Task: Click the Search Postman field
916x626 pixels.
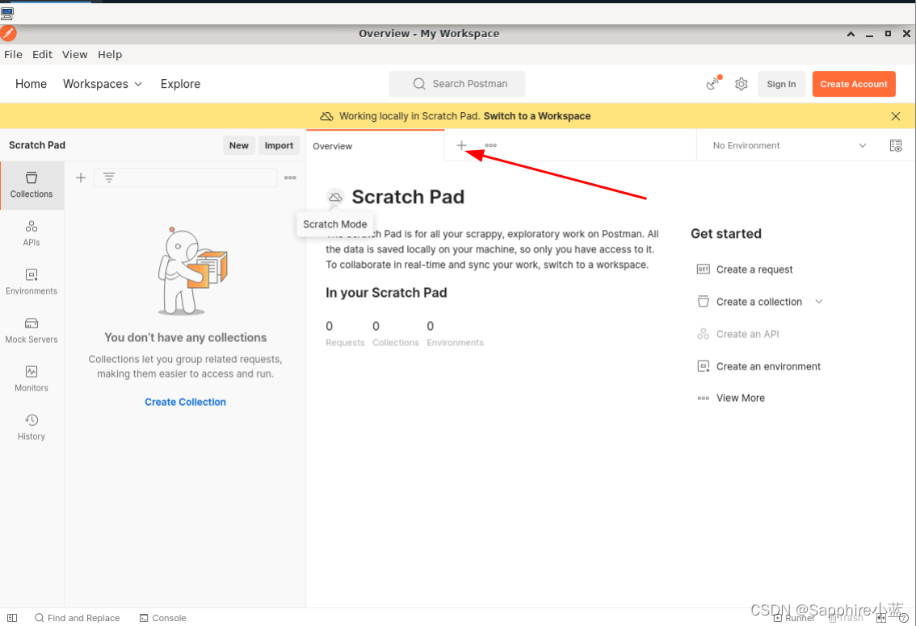Action: coord(457,83)
